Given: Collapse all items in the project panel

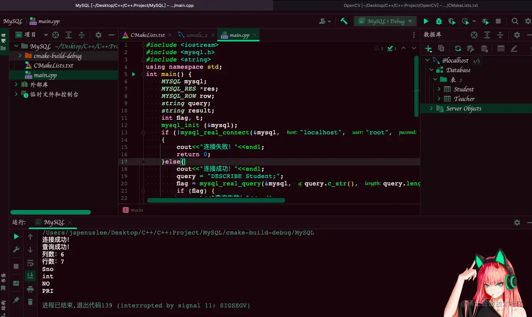Looking at the screenshot, I should coord(81,35).
